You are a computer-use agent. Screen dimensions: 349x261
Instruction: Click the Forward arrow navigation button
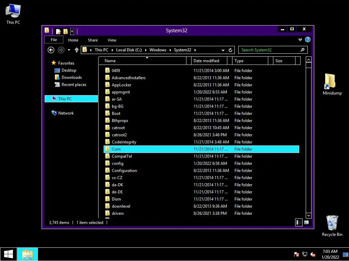(61, 50)
